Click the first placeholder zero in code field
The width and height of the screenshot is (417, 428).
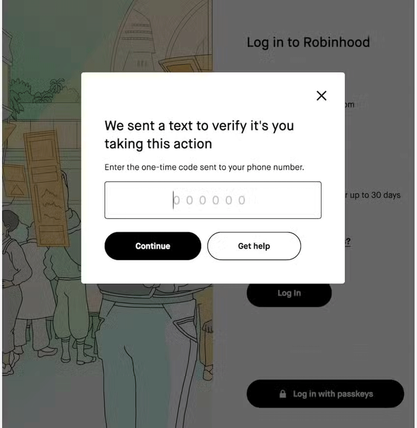pyautogui.click(x=177, y=200)
